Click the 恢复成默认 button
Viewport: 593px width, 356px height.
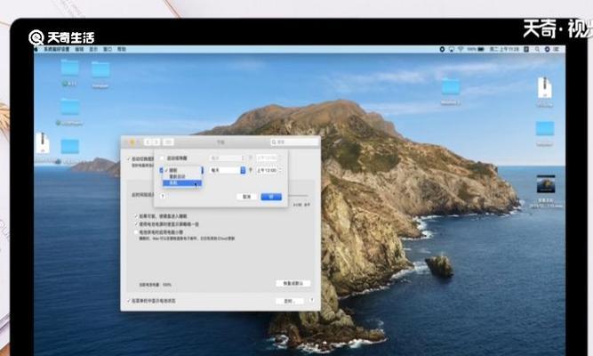[x=293, y=283]
